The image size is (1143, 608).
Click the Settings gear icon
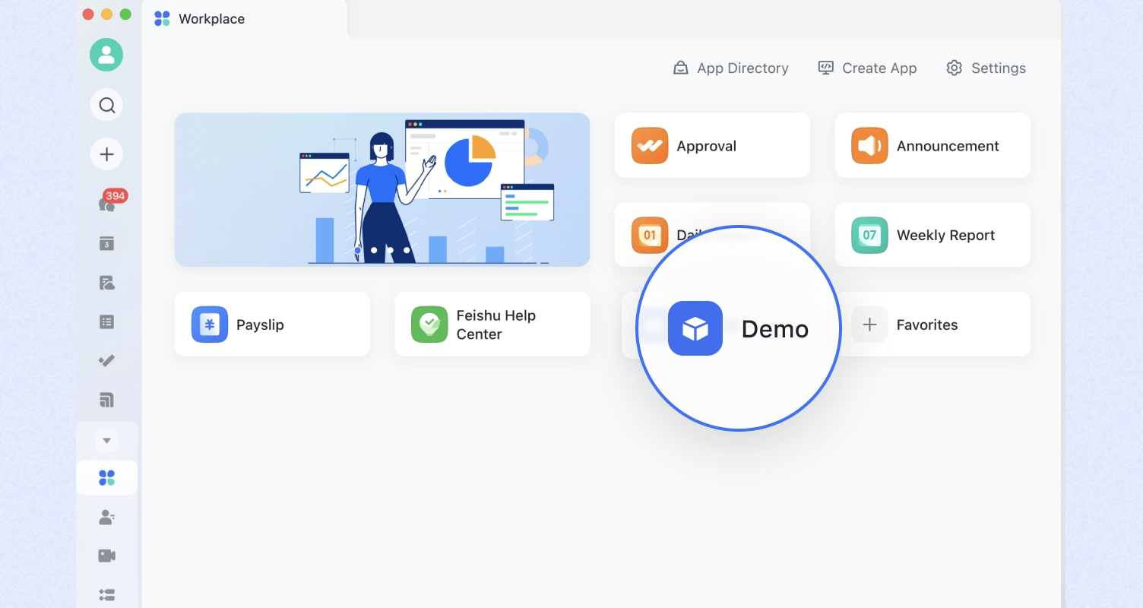click(x=954, y=68)
